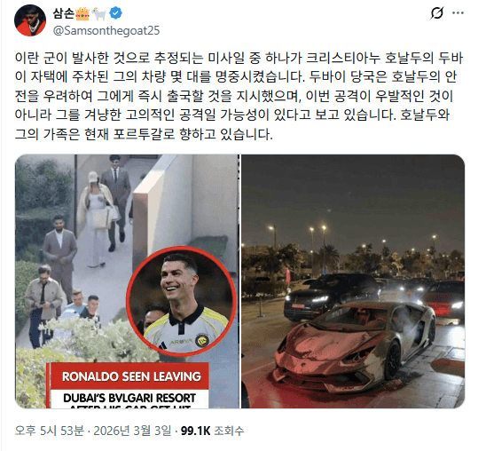
Task: Open the 삼손 display name
Action: click(64, 13)
